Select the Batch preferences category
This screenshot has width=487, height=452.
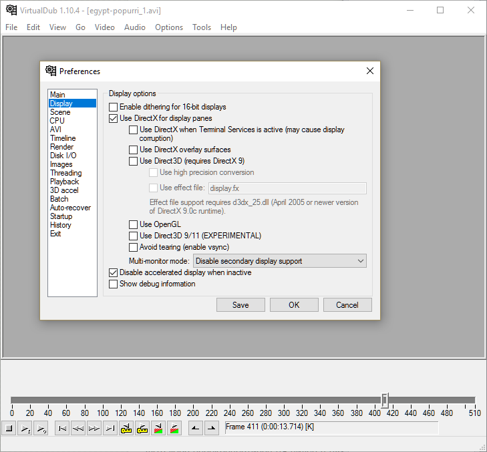pos(72,199)
